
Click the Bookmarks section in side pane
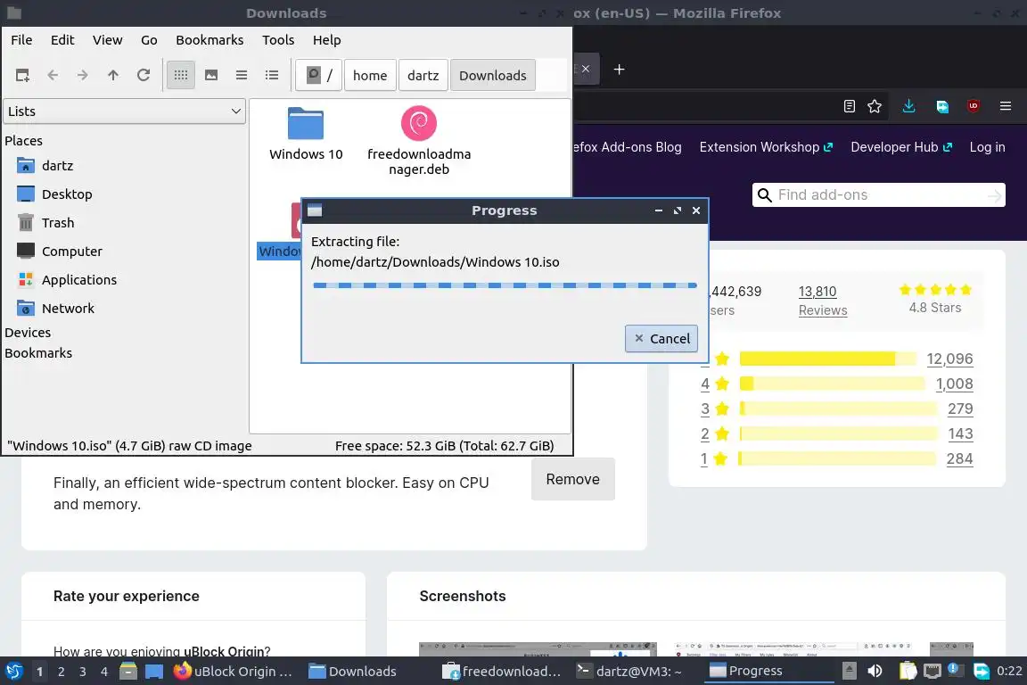(38, 352)
